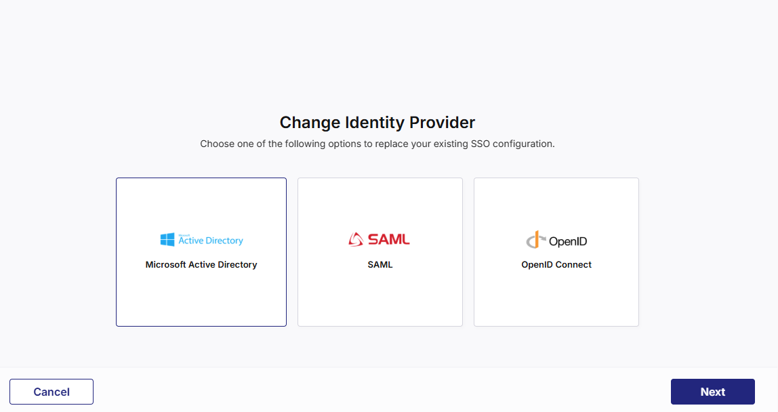Screen dimensions: 778x412
Task: Click the SAML wordmark lettering
Action: (x=390, y=239)
